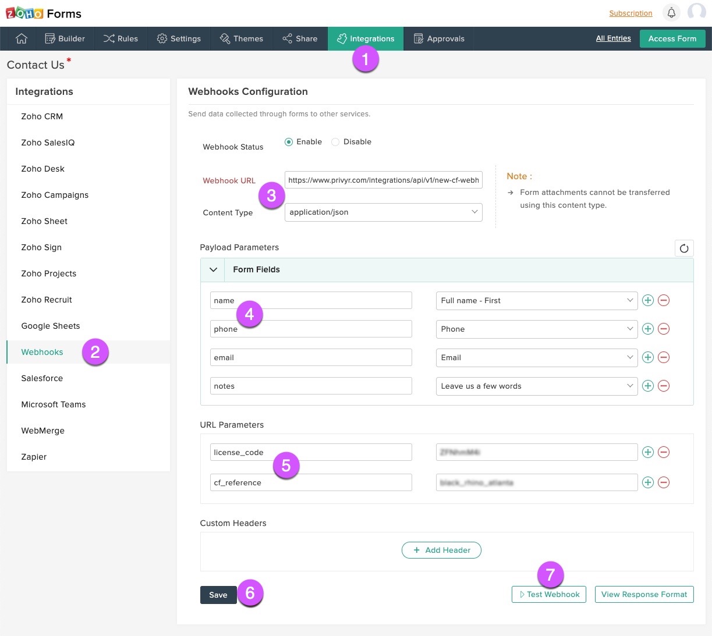The height and width of the screenshot is (636, 712).
Task: Collapse the Form Fields section
Action: (212, 269)
